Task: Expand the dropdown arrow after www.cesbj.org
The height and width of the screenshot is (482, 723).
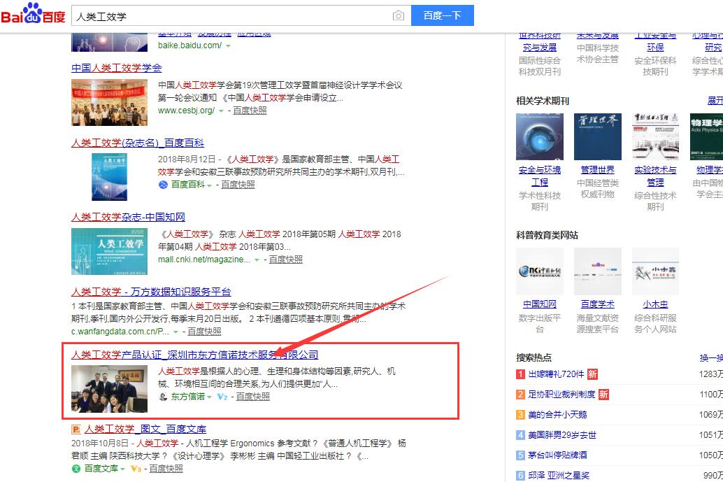Action: [222, 111]
